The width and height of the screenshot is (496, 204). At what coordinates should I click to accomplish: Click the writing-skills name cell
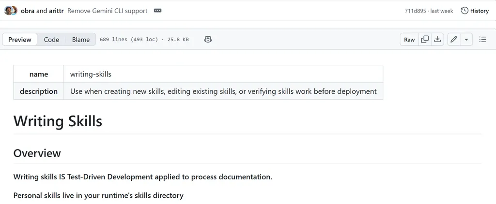(x=223, y=74)
